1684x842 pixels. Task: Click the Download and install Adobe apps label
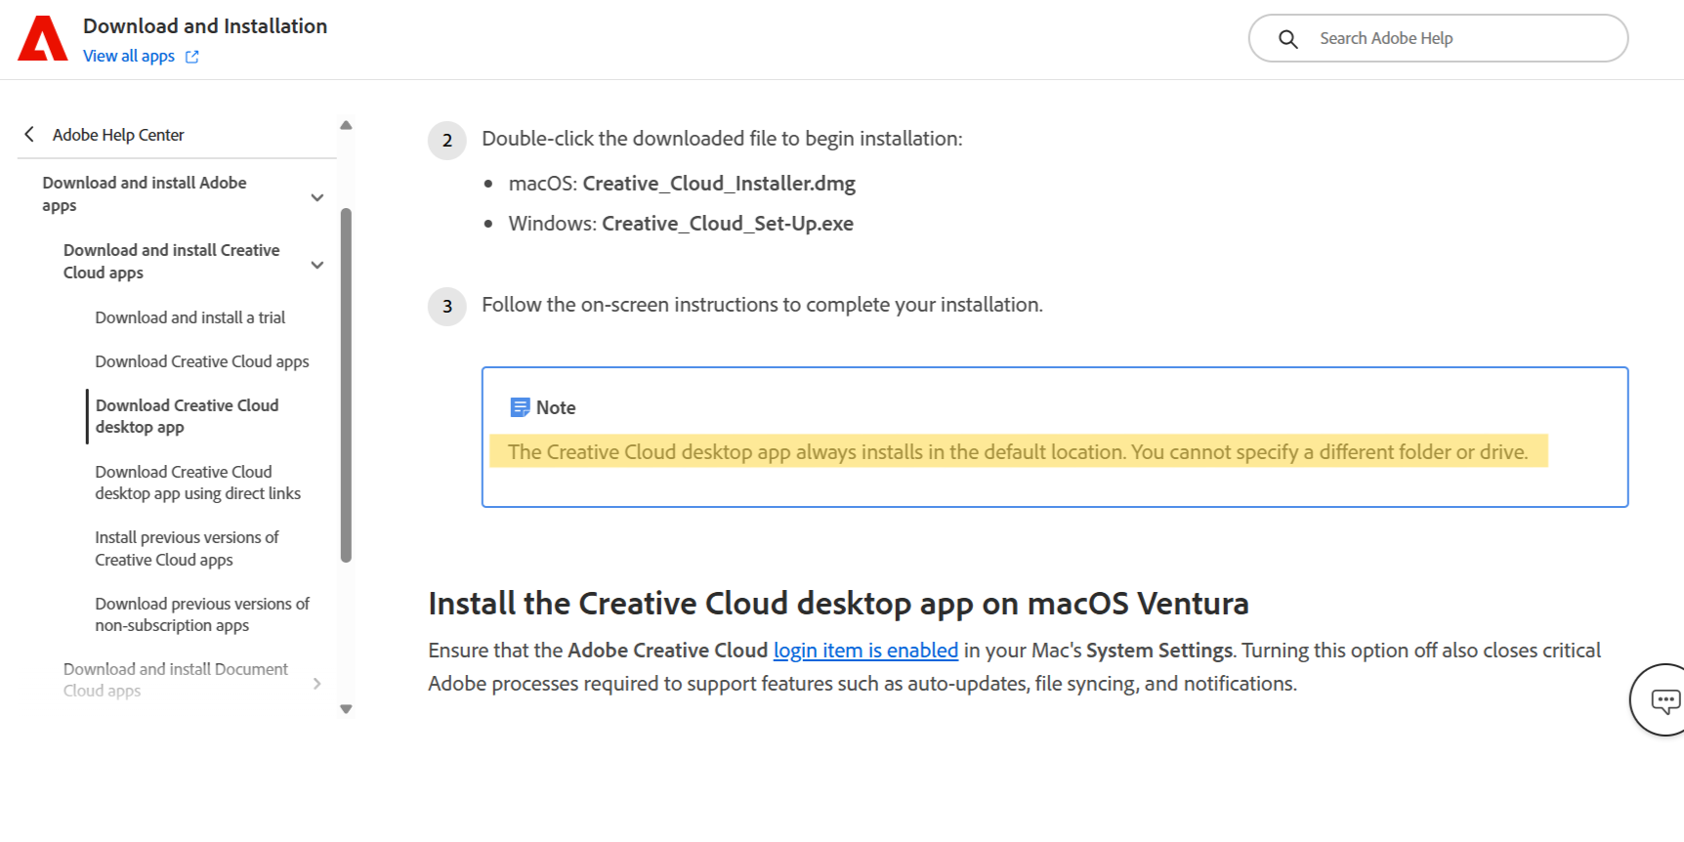point(145,194)
